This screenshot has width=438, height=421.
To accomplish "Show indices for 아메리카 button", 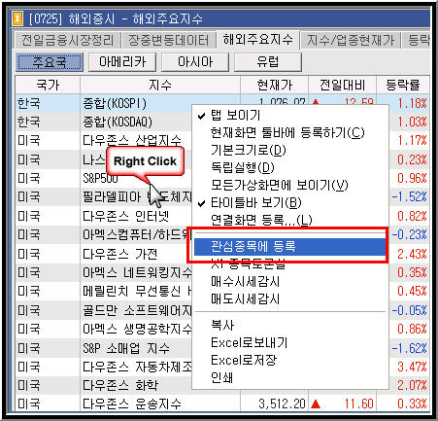I will 122,62.
